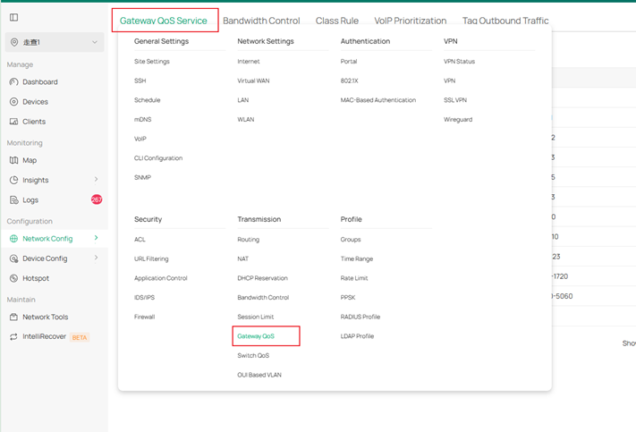Click the Hotspot icon in the sidebar
636x432 pixels.
(x=13, y=278)
